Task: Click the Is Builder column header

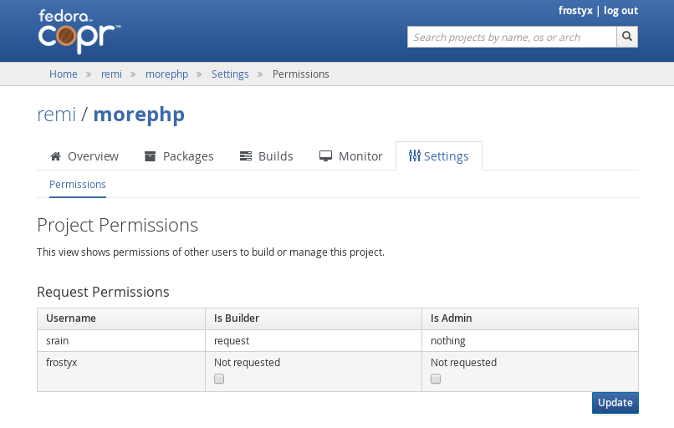Action: pyautogui.click(x=314, y=318)
